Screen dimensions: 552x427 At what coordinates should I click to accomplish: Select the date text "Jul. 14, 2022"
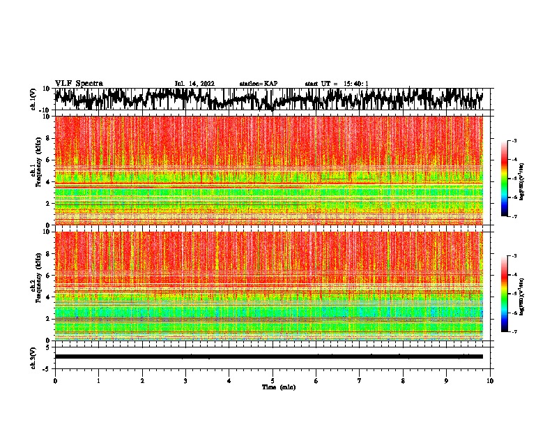pos(194,84)
